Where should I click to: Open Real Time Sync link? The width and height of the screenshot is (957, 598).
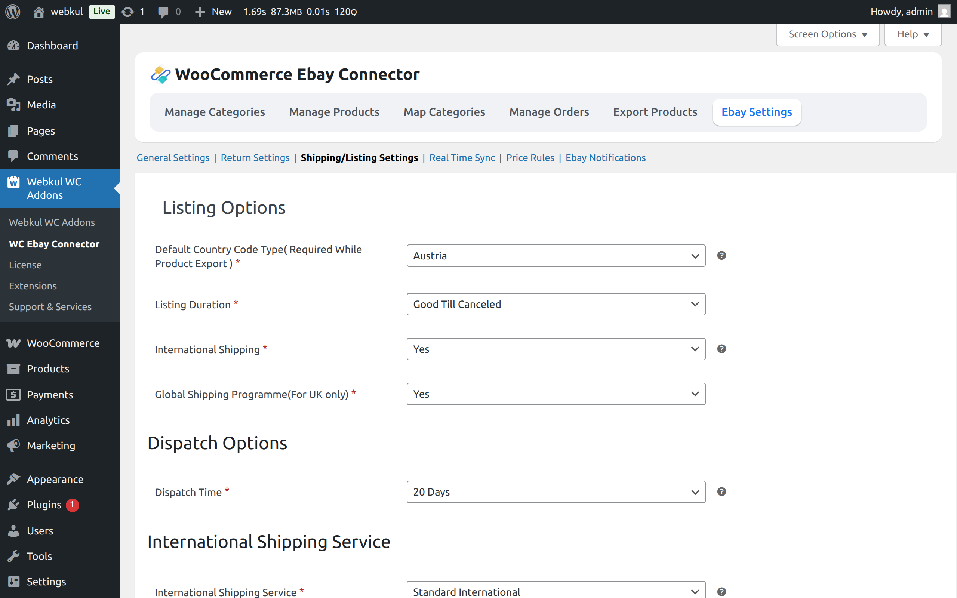tap(462, 158)
